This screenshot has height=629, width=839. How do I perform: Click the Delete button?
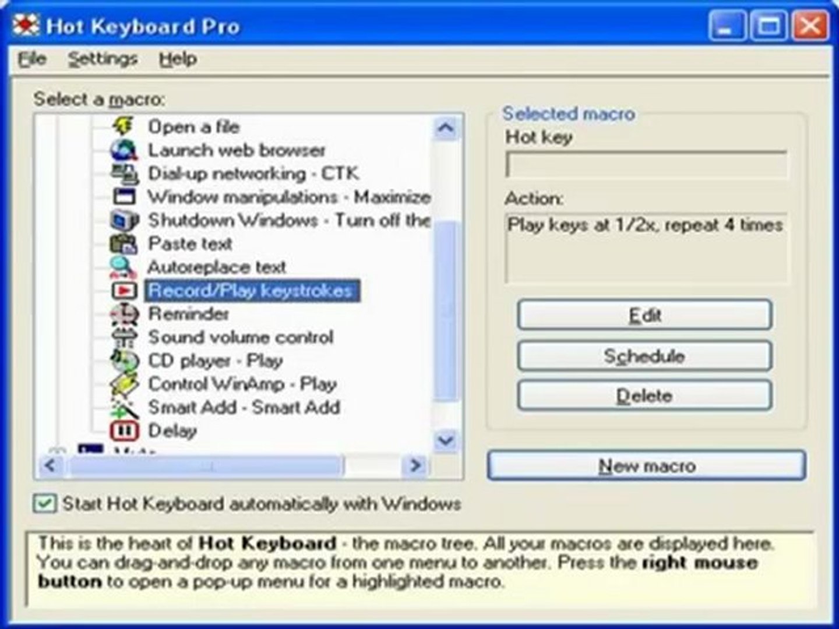point(644,396)
